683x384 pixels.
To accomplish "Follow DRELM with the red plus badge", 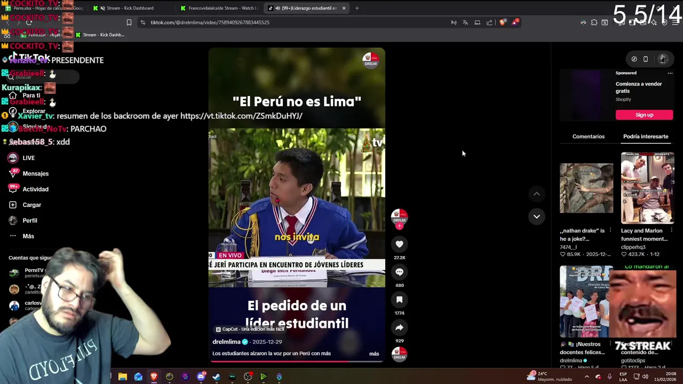I will tap(399, 226).
